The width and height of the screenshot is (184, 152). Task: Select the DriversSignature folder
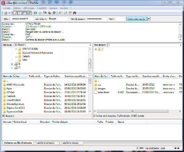15,104
